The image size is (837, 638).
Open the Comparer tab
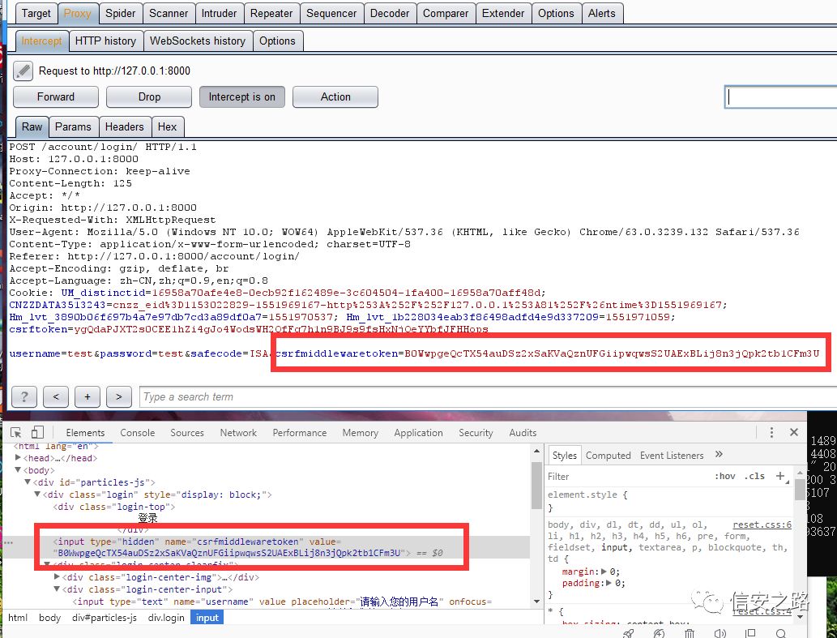[445, 13]
